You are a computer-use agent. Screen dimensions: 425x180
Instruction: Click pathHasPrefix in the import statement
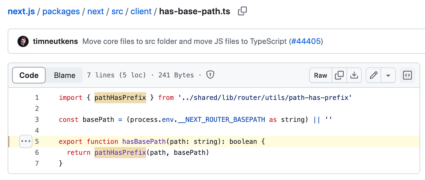click(120, 98)
